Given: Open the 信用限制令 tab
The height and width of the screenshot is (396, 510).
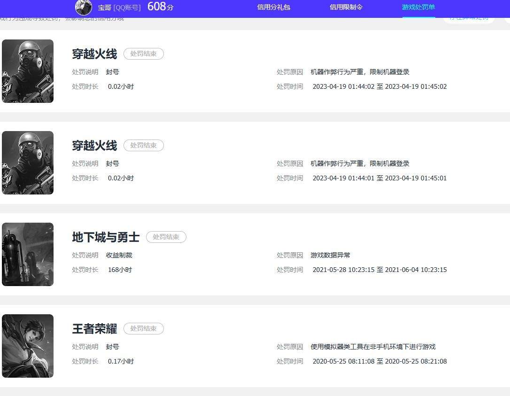Looking at the screenshot, I should 346,7.
